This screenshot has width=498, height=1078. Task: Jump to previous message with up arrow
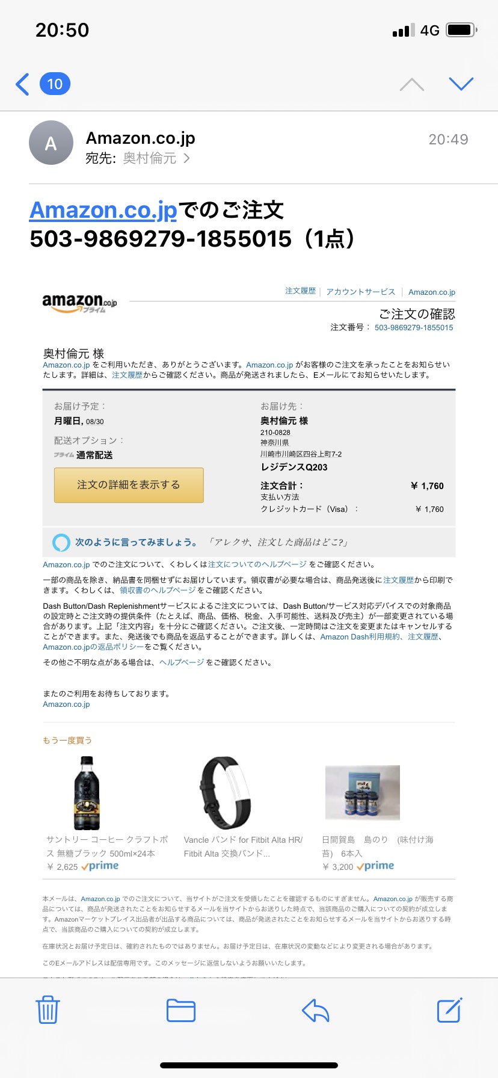(412, 84)
